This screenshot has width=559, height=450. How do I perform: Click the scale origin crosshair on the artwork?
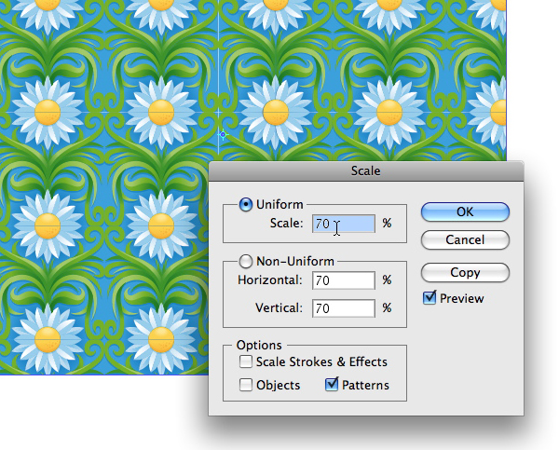click(224, 135)
